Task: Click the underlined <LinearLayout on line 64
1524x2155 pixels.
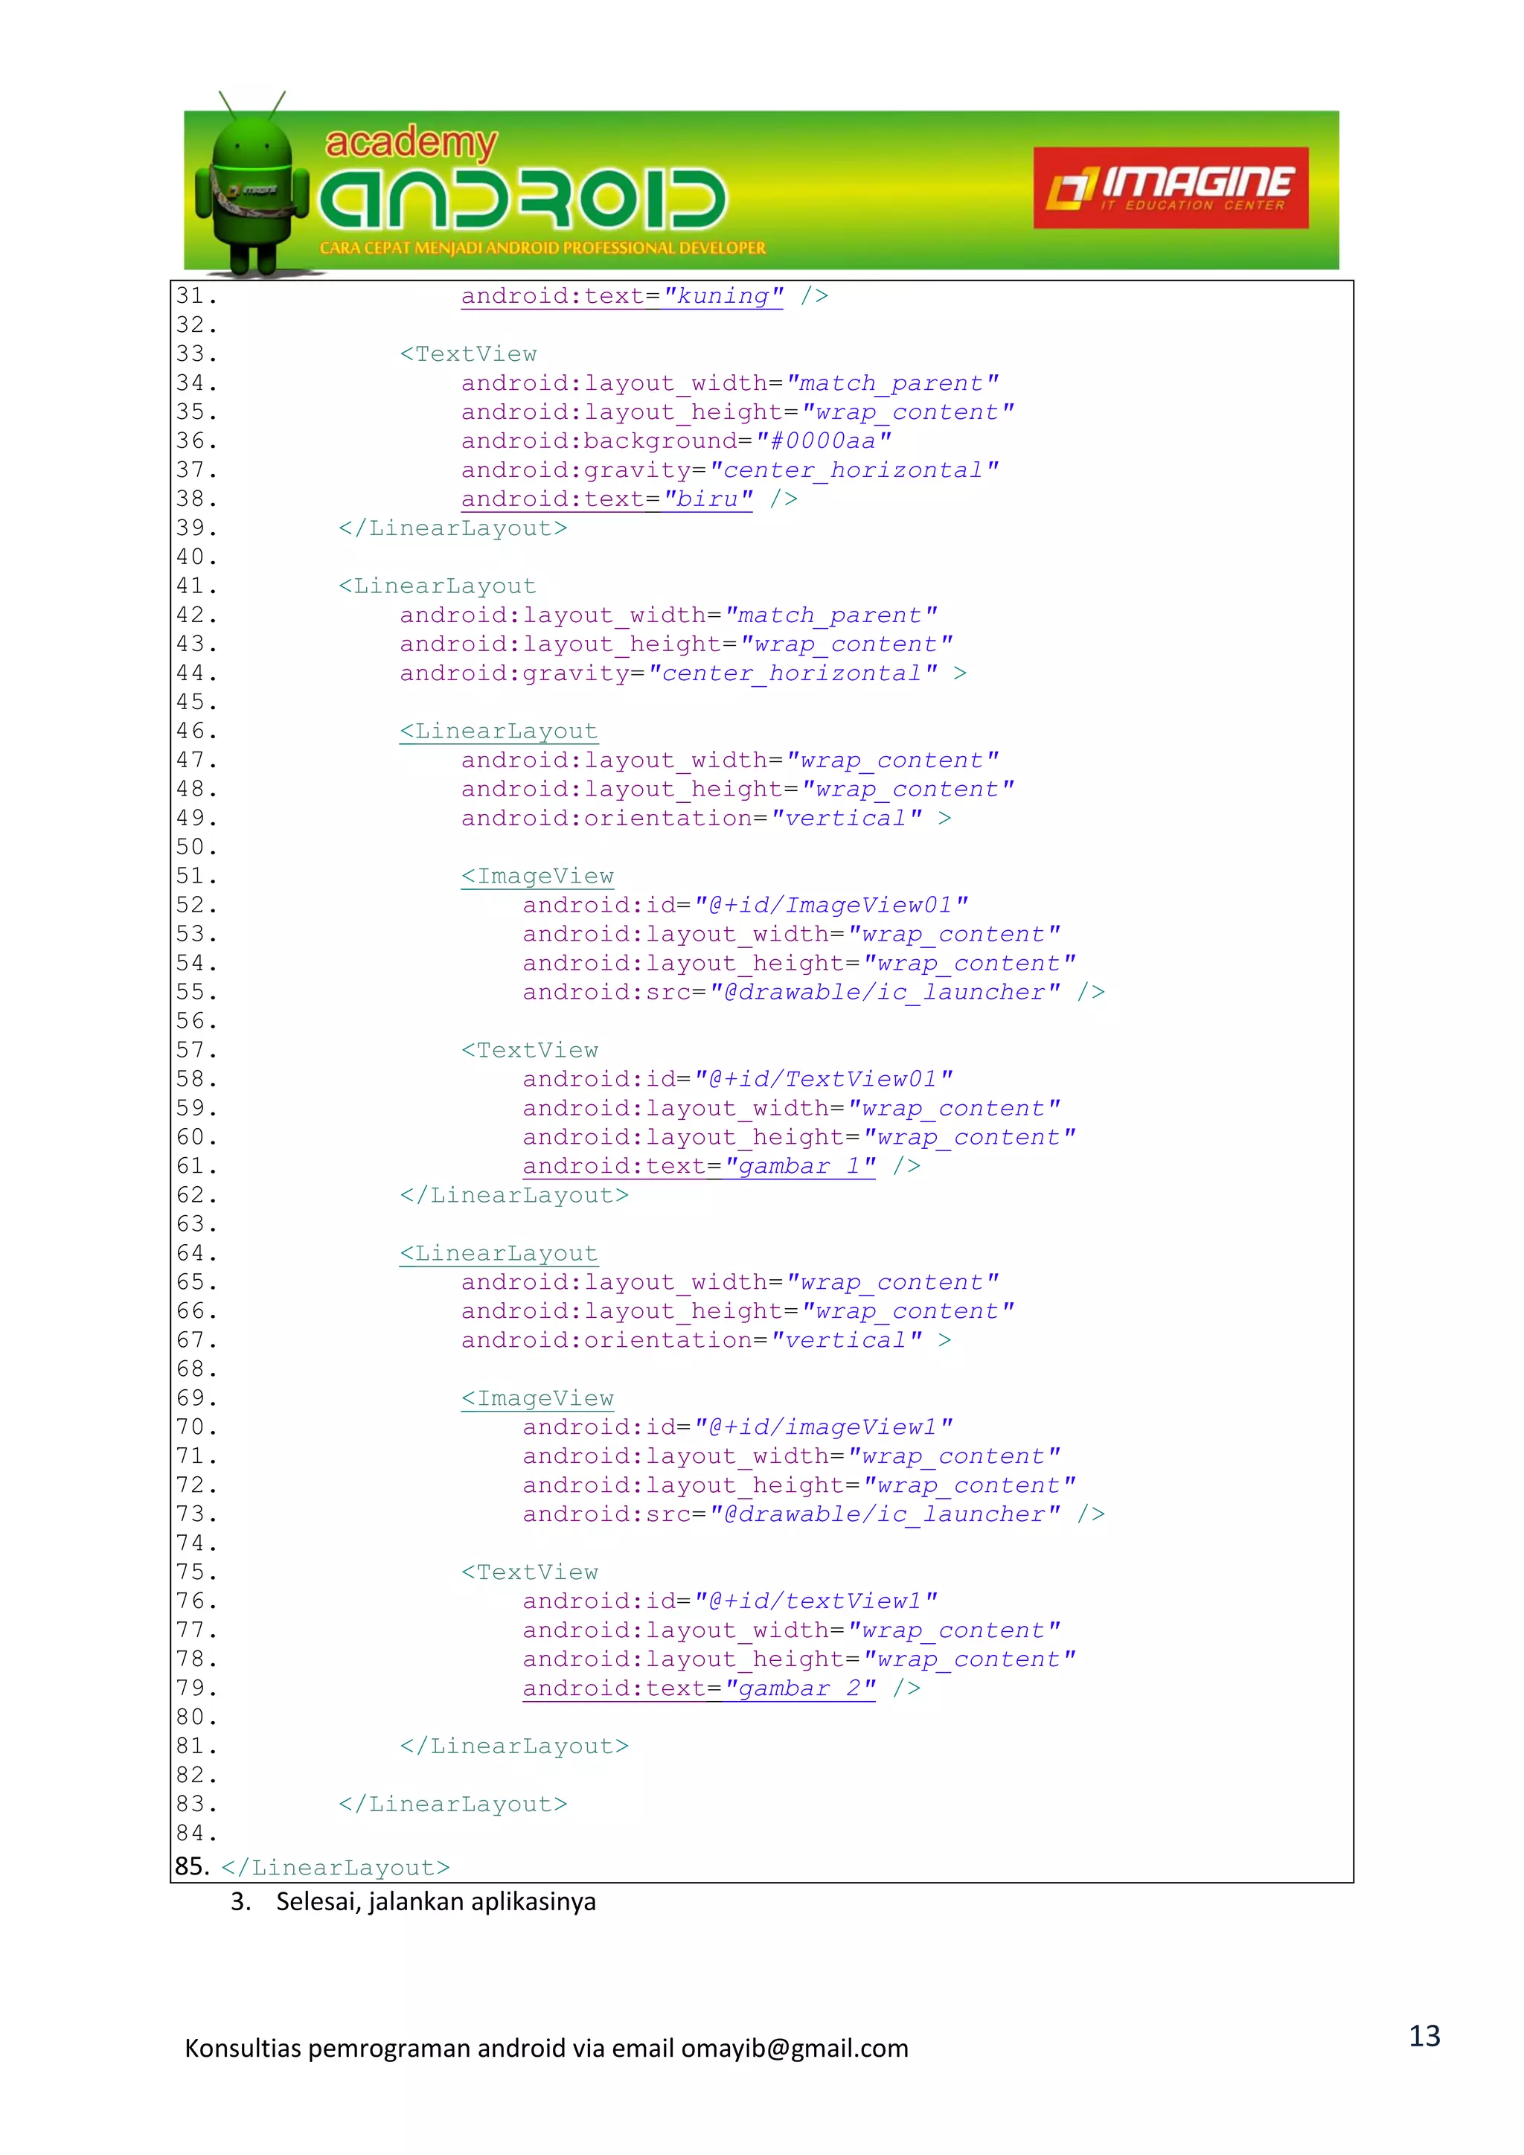Action: [x=499, y=1254]
